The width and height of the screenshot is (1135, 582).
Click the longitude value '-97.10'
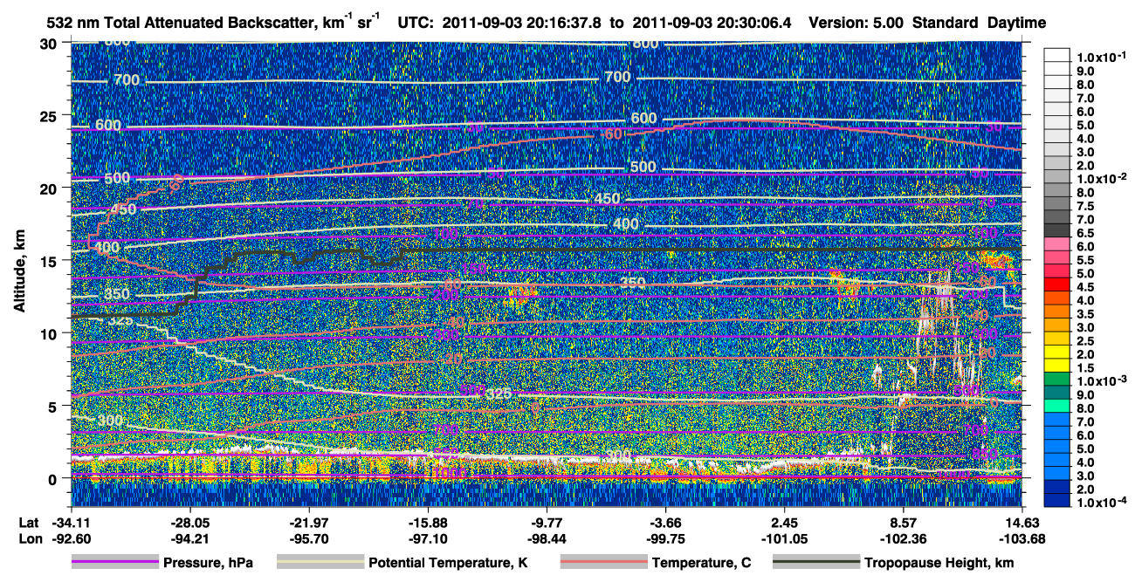click(428, 537)
